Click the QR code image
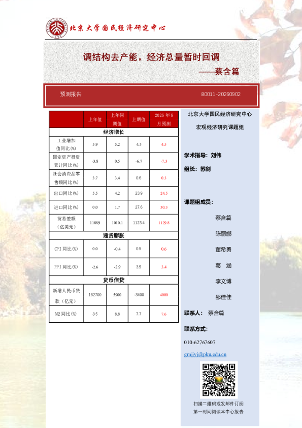 tap(219, 380)
